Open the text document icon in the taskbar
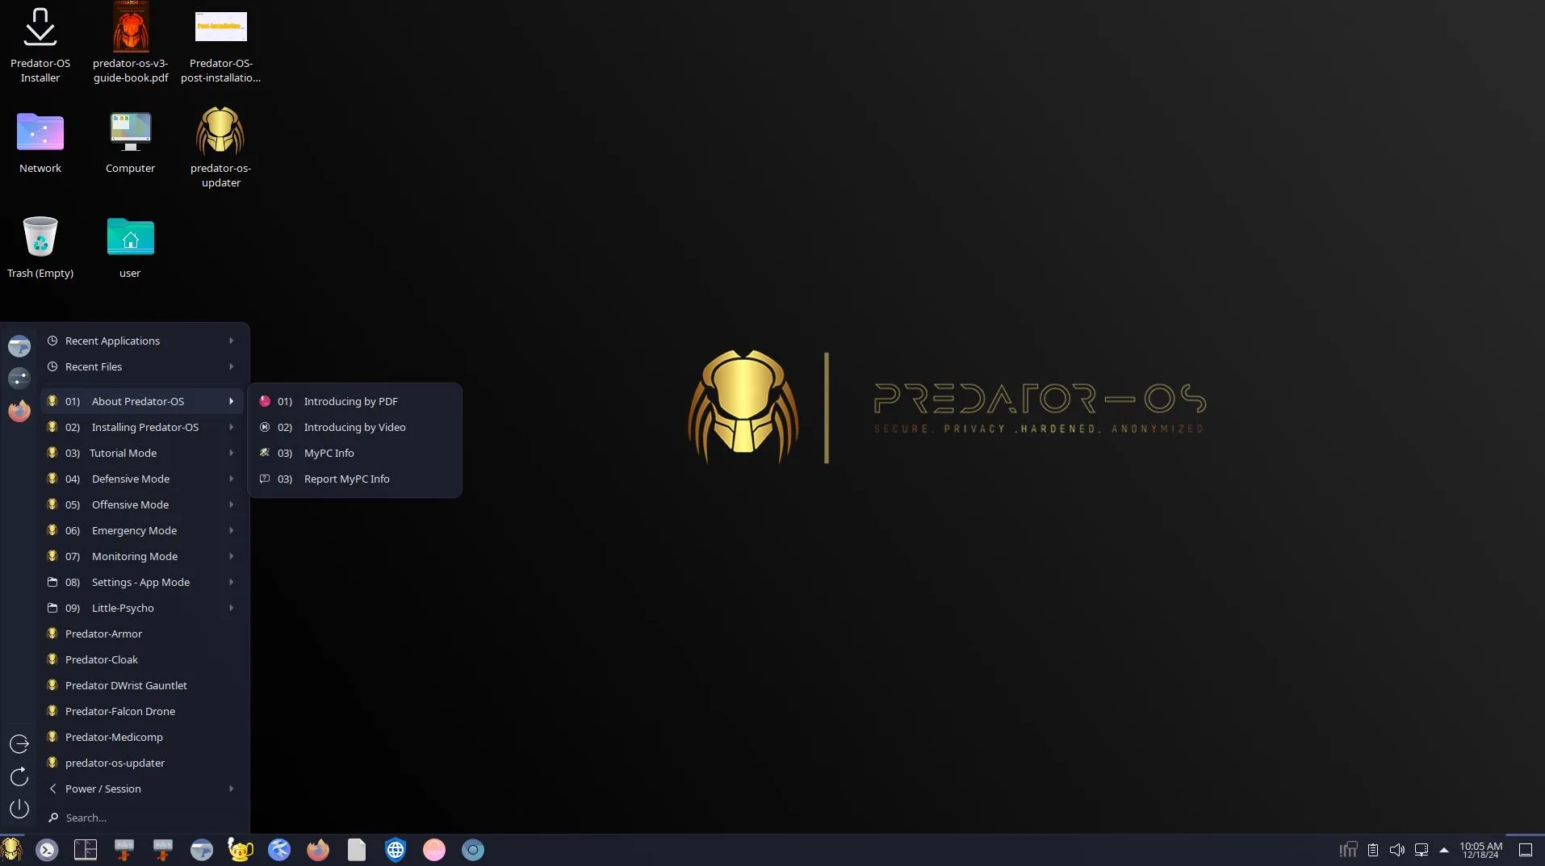 coord(356,849)
